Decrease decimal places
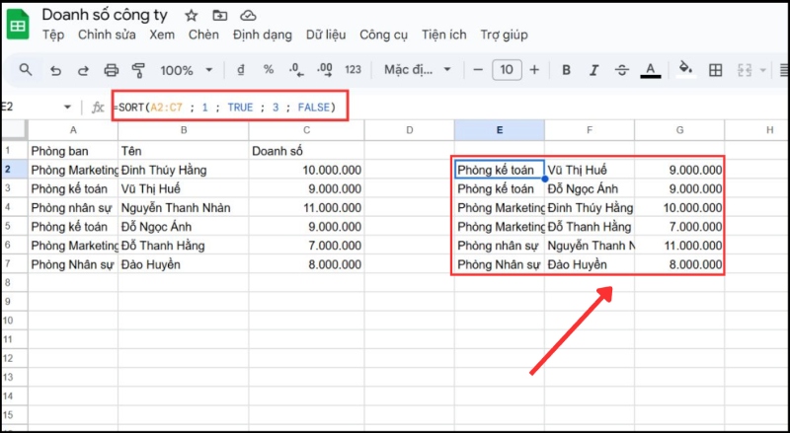The height and width of the screenshot is (433, 790). (297, 70)
